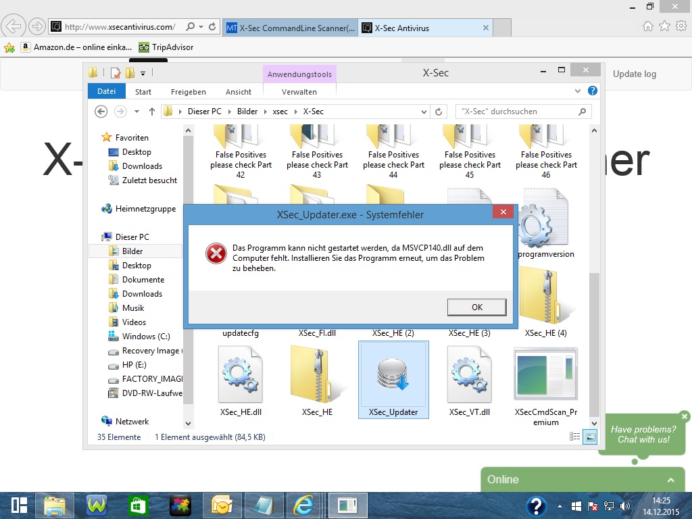
Task: Select the Anwendungstools contextual tab
Action: [299, 74]
